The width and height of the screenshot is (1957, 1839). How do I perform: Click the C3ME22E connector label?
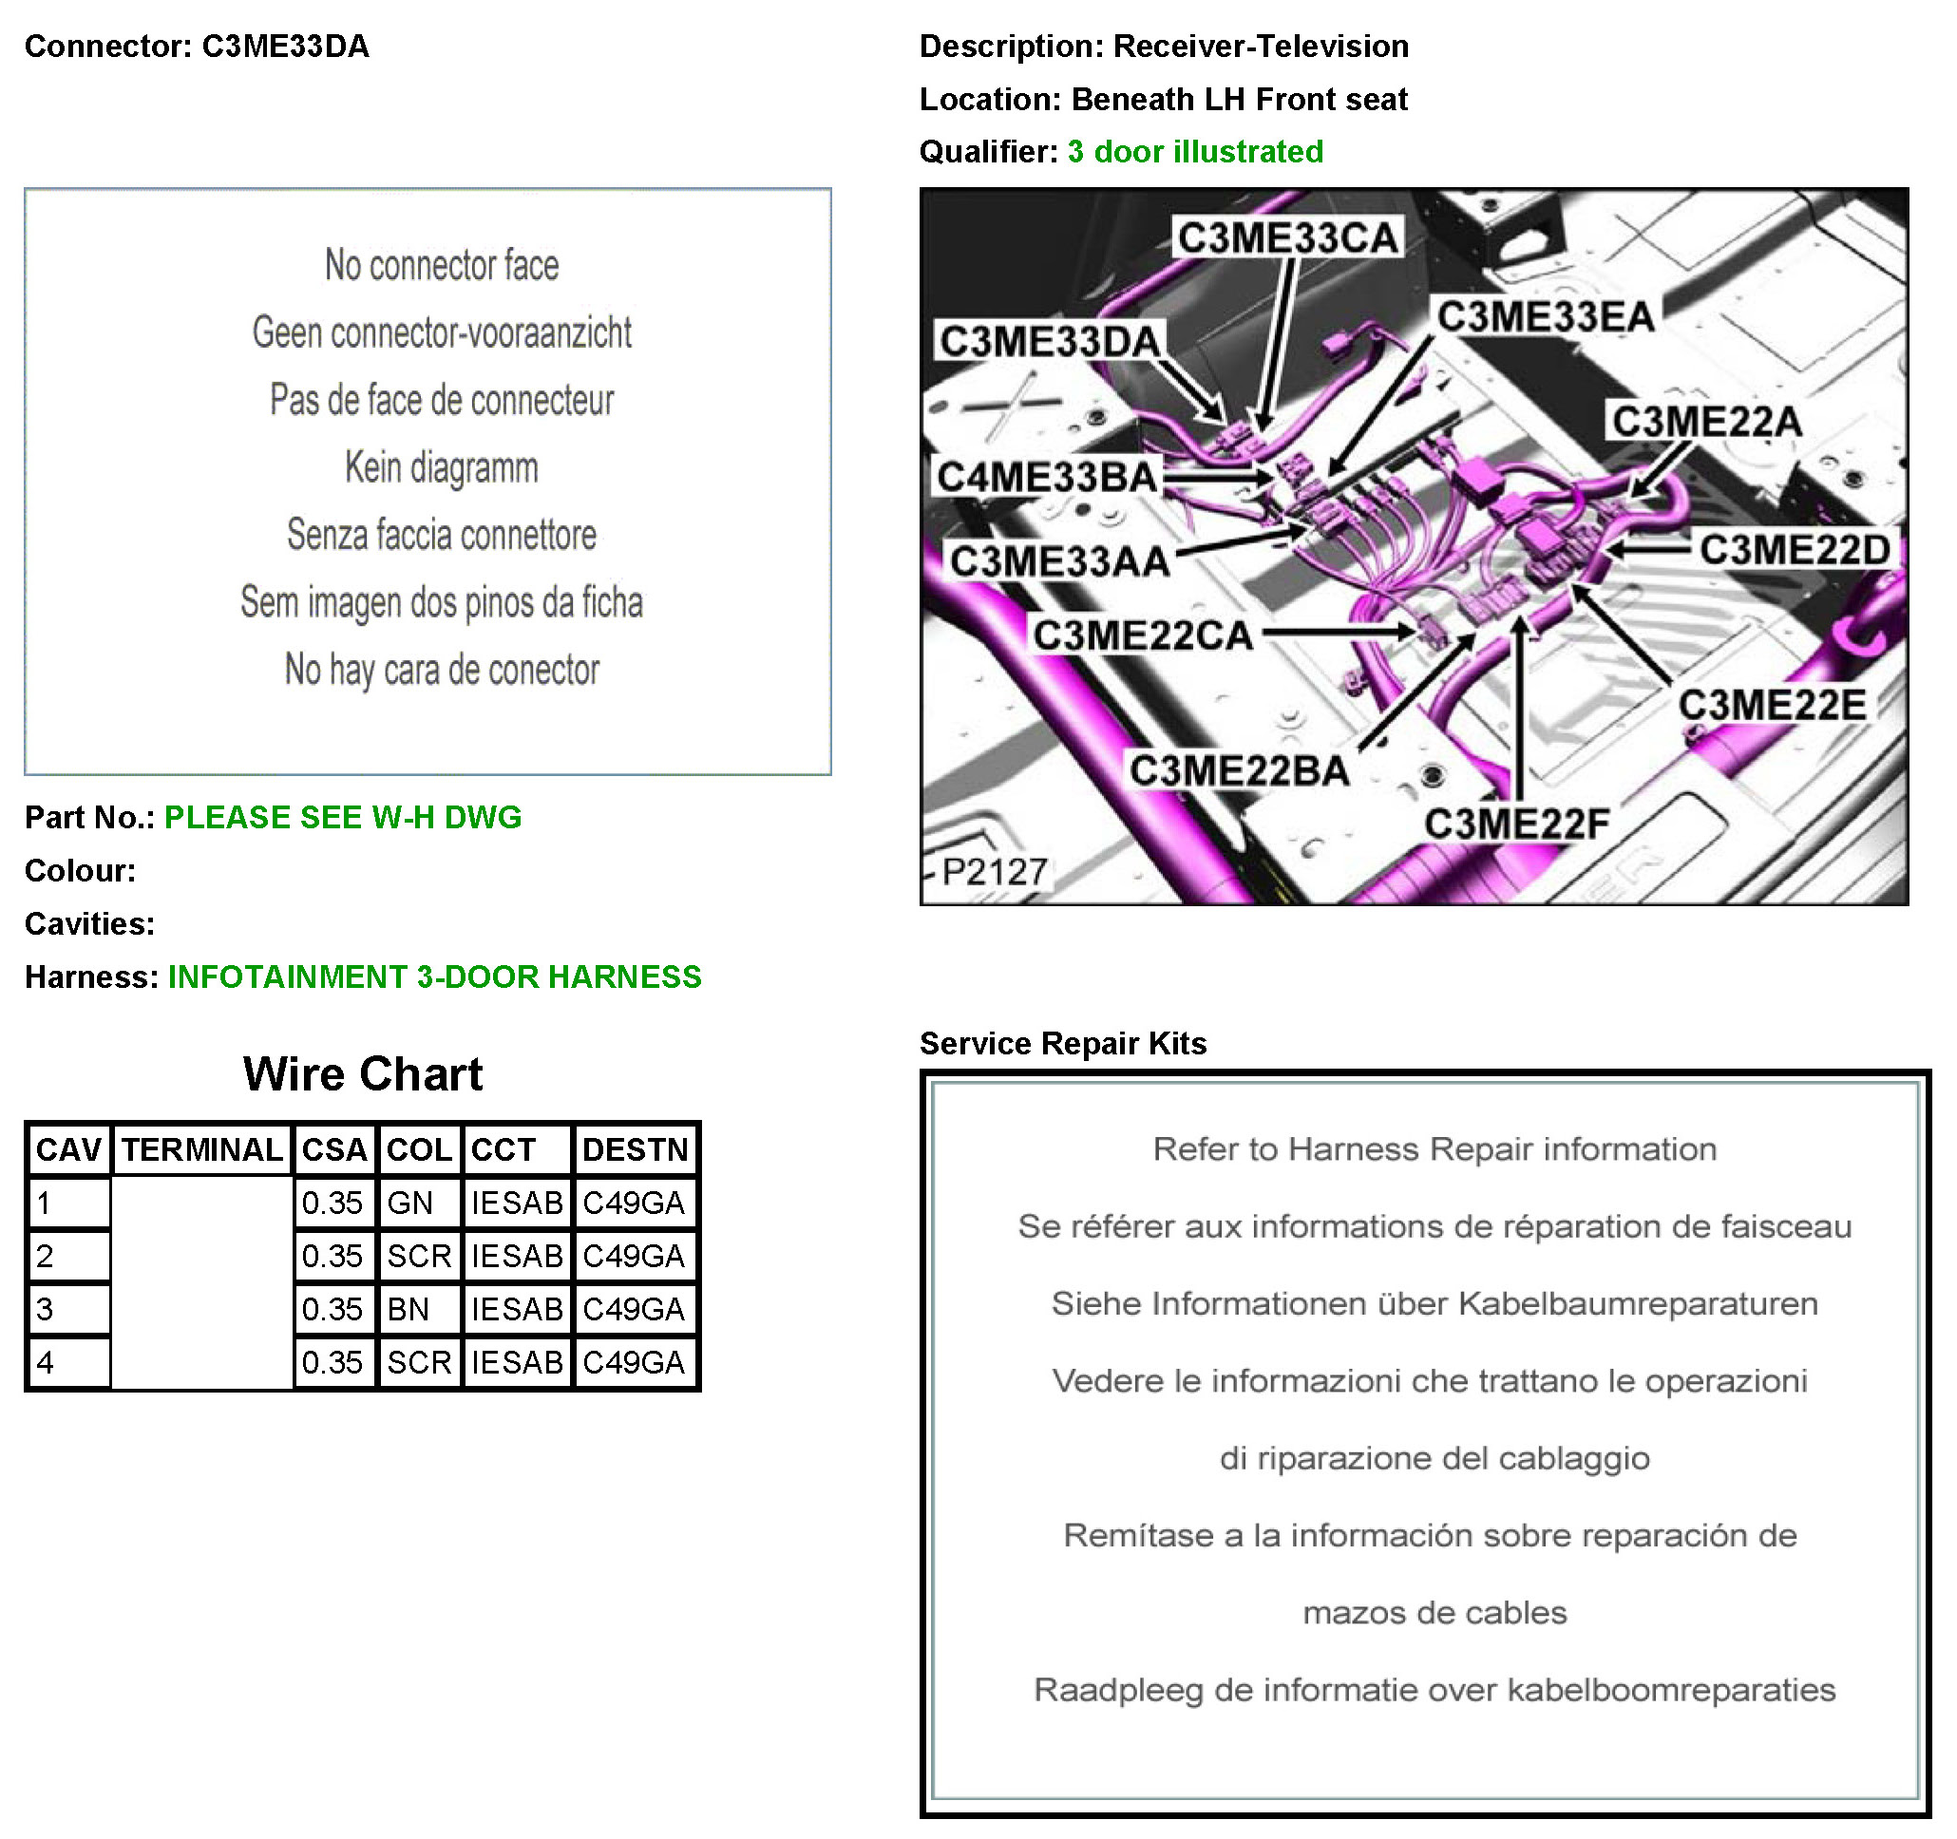coord(1771,705)
